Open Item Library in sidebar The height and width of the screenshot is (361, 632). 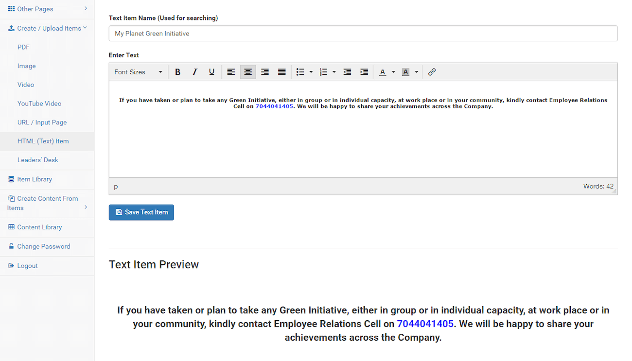35,179
